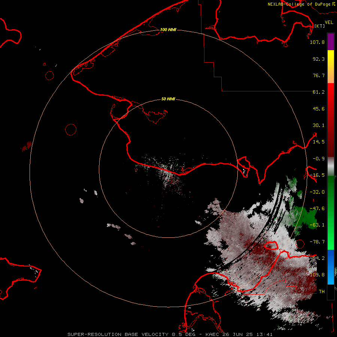Click the -32.0 legend value
This screenshot has height=337, width=337.
coord(317,192)
